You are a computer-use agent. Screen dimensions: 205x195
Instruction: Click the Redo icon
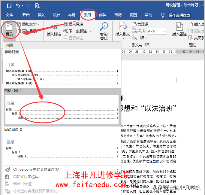point(29,6)
